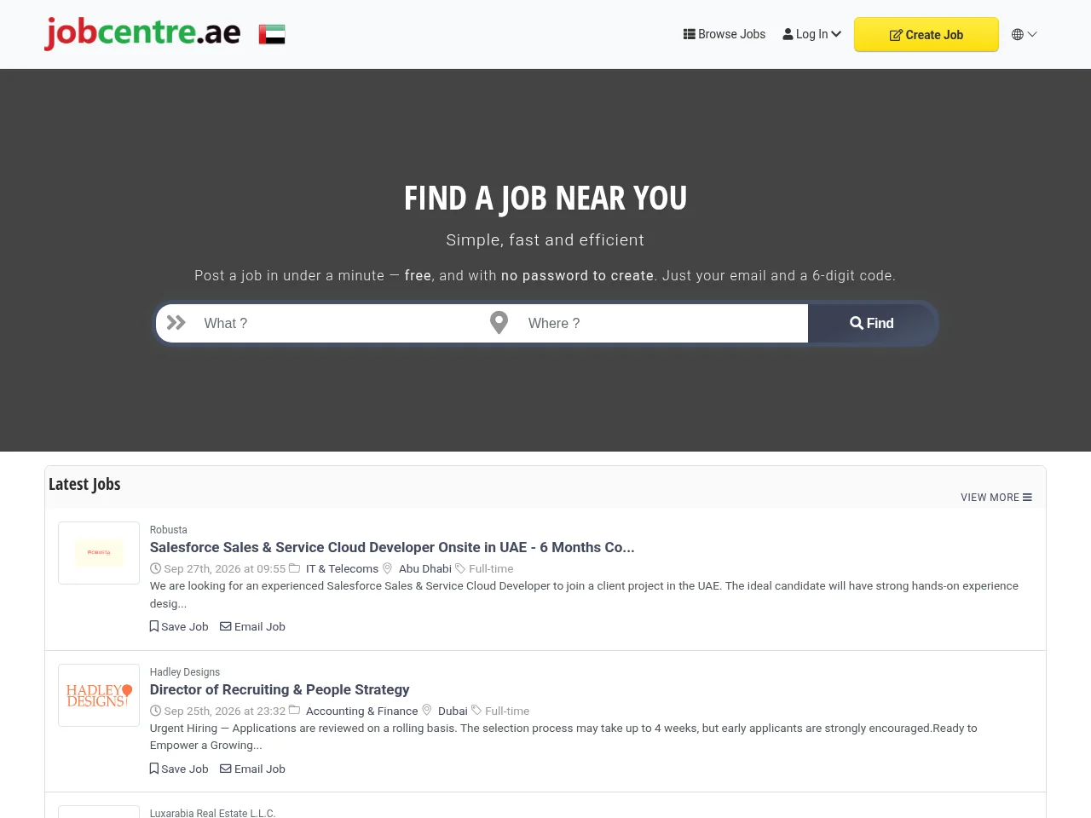Image resolution: width=1091 pixels, height=818 pixels.
Task: Click Full-time tag on Director of Recruiting job
Action: coord(507,711)
